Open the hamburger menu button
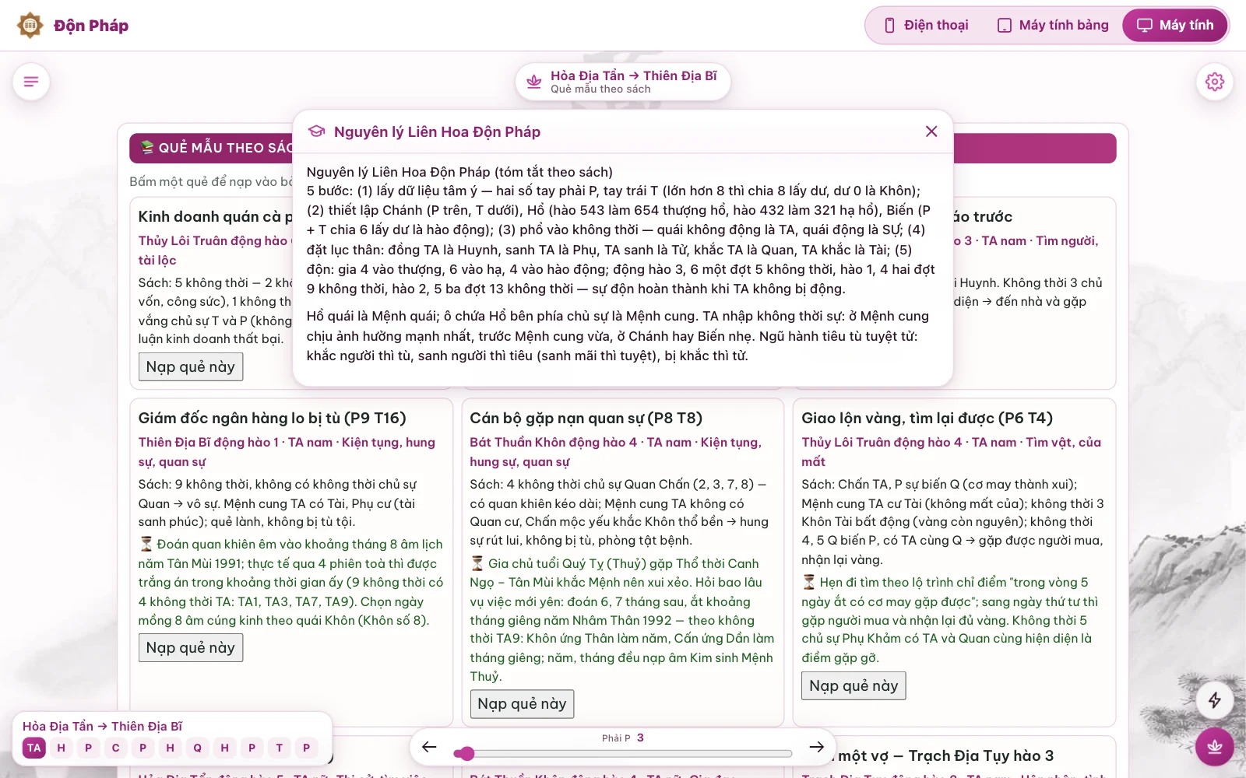This screenshot has width=1246, height=778. point(31,82)
